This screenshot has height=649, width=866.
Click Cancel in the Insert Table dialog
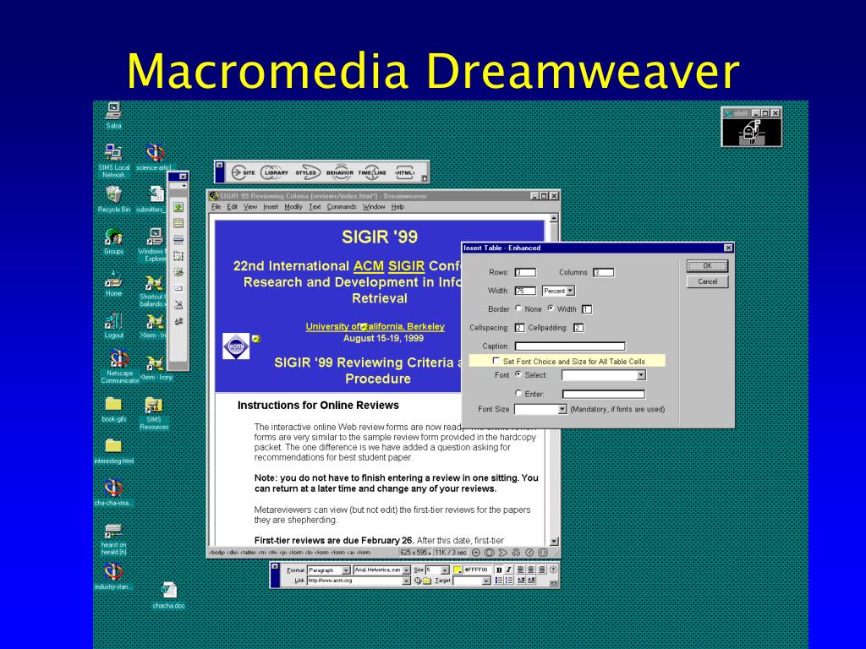coord(708,281)
